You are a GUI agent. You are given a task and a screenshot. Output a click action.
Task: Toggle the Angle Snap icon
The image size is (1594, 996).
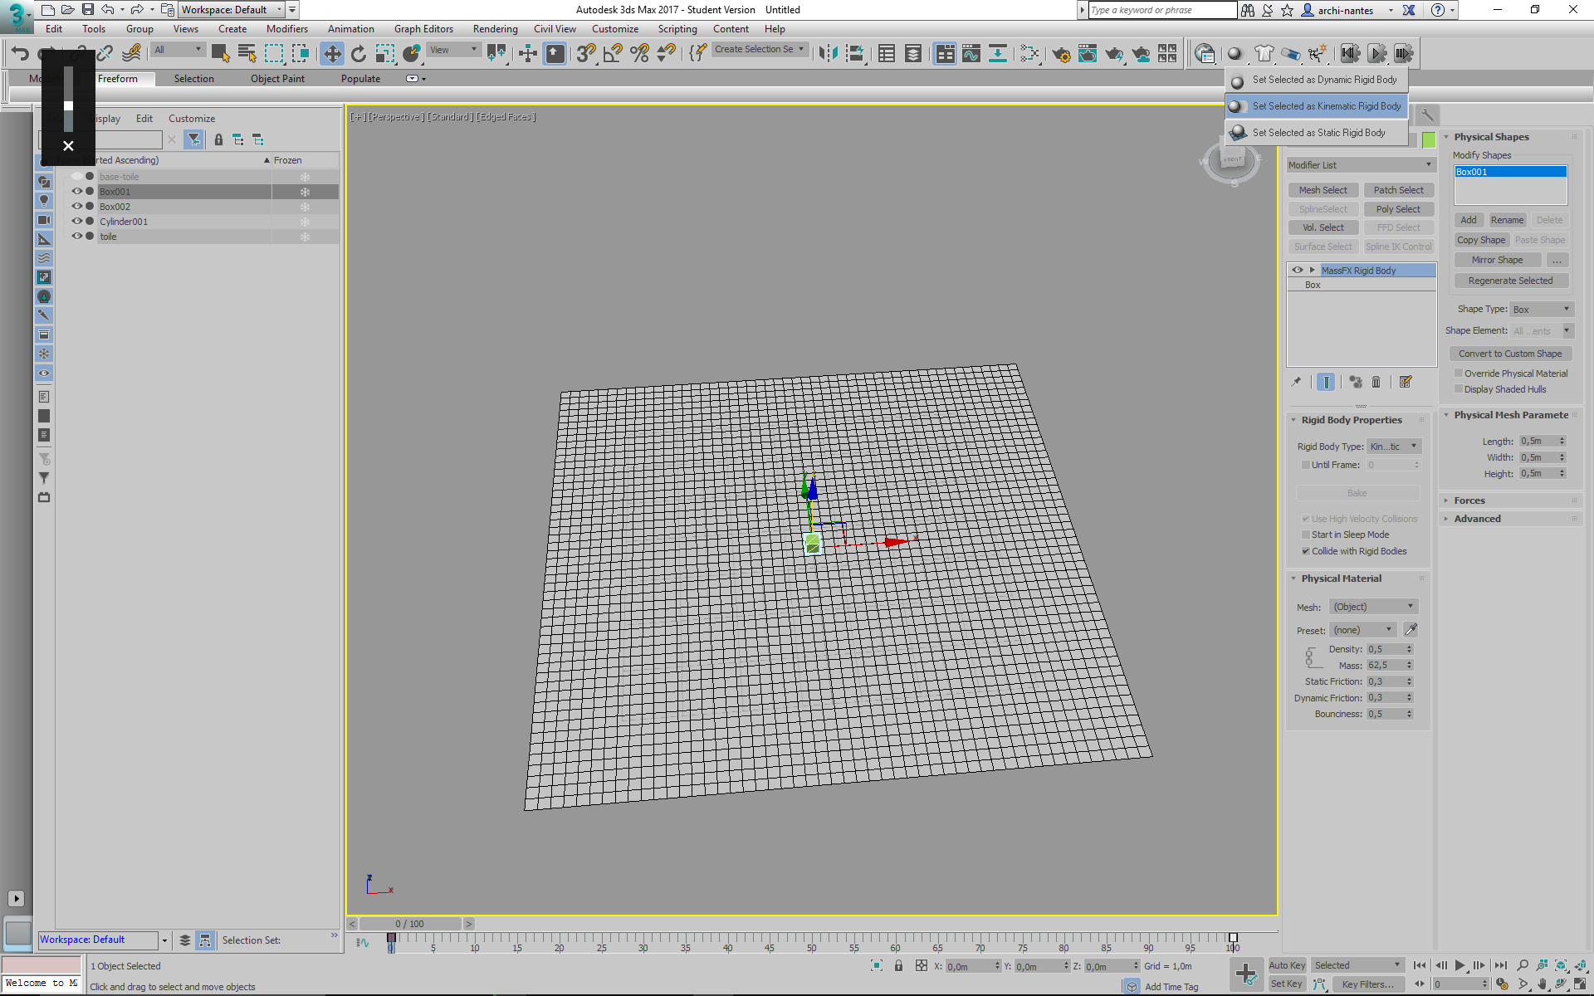pos(613,54)
